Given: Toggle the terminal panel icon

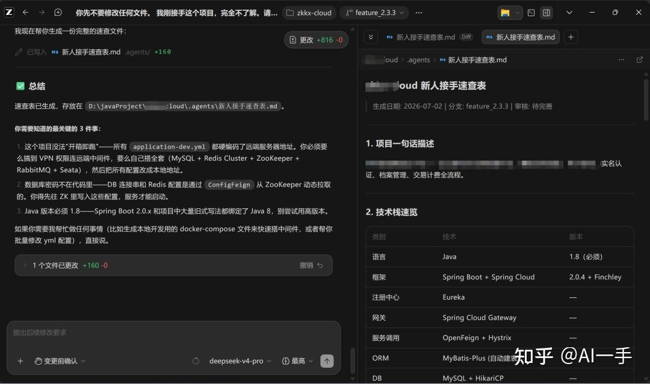Looking at the screenshot, I should point(531,13).
